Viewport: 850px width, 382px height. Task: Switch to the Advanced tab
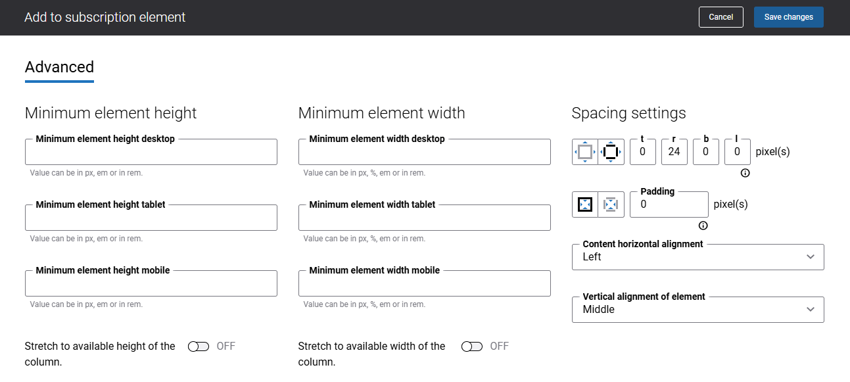pyautogui.click(x=59, y=67)
